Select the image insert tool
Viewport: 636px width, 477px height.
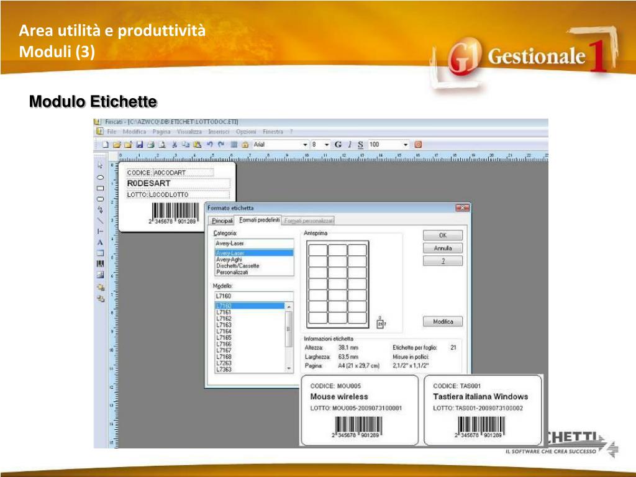pos(100,275)
